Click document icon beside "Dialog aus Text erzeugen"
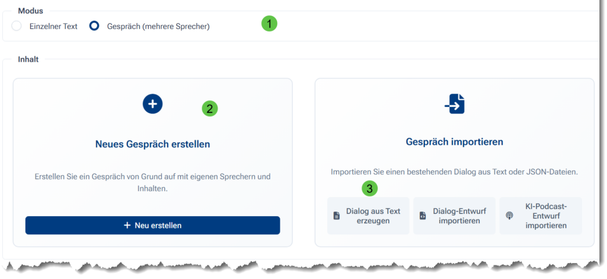This screenshot has height=279, width=607. pos(337,216)
